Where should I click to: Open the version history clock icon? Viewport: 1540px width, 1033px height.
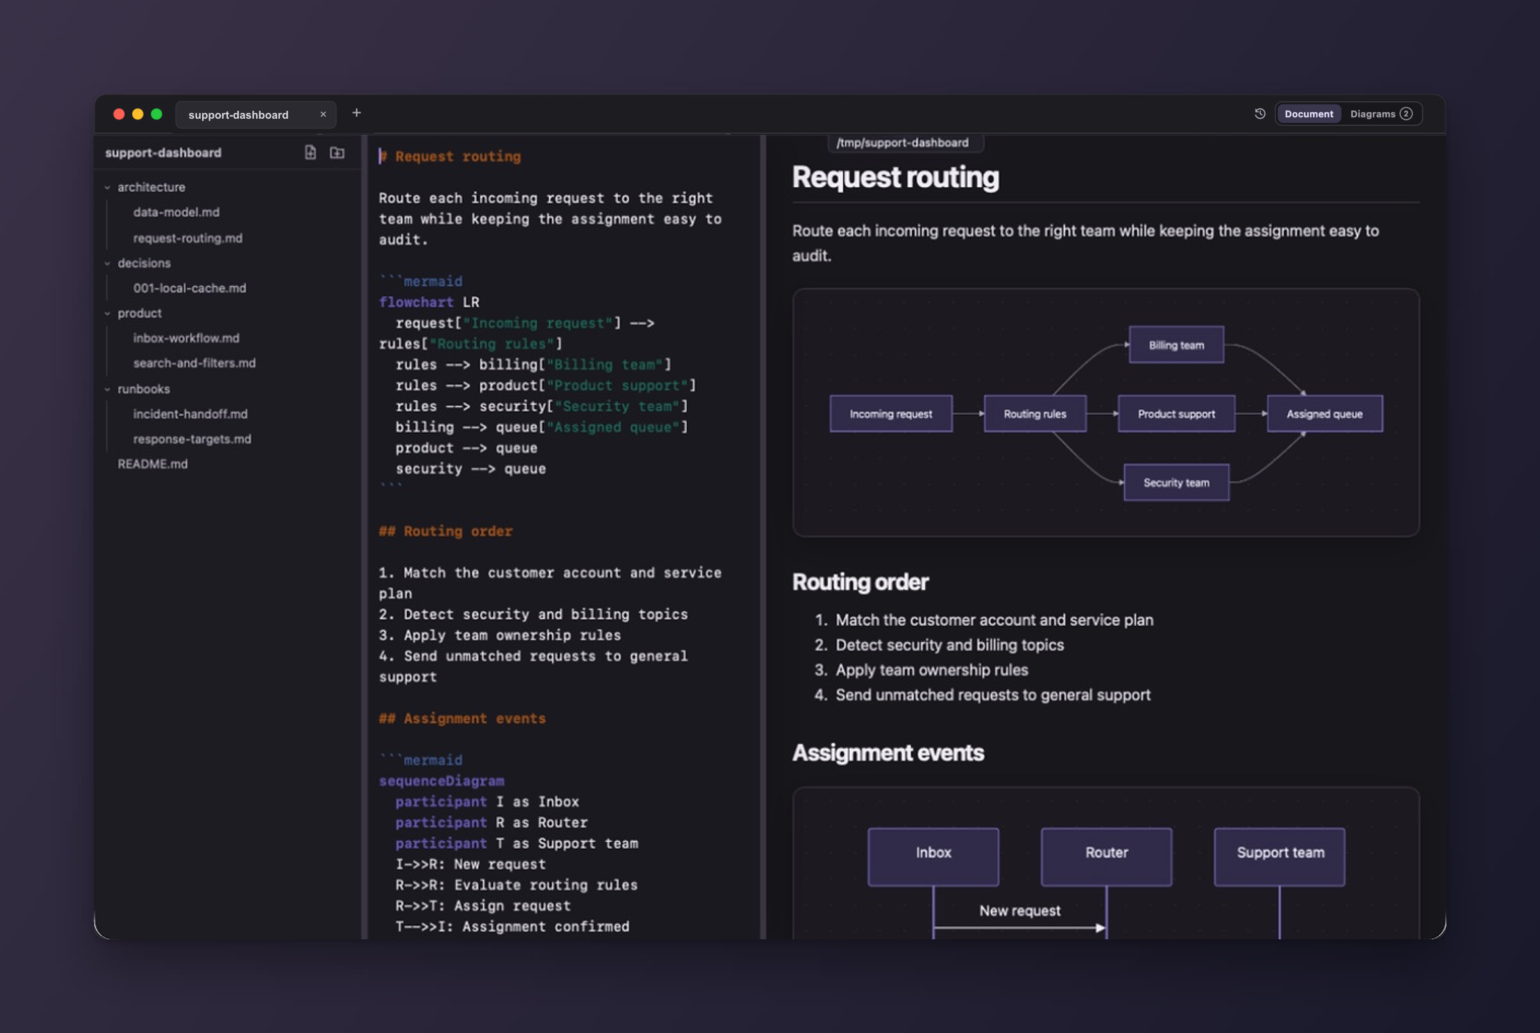(x=1260, y=114)
